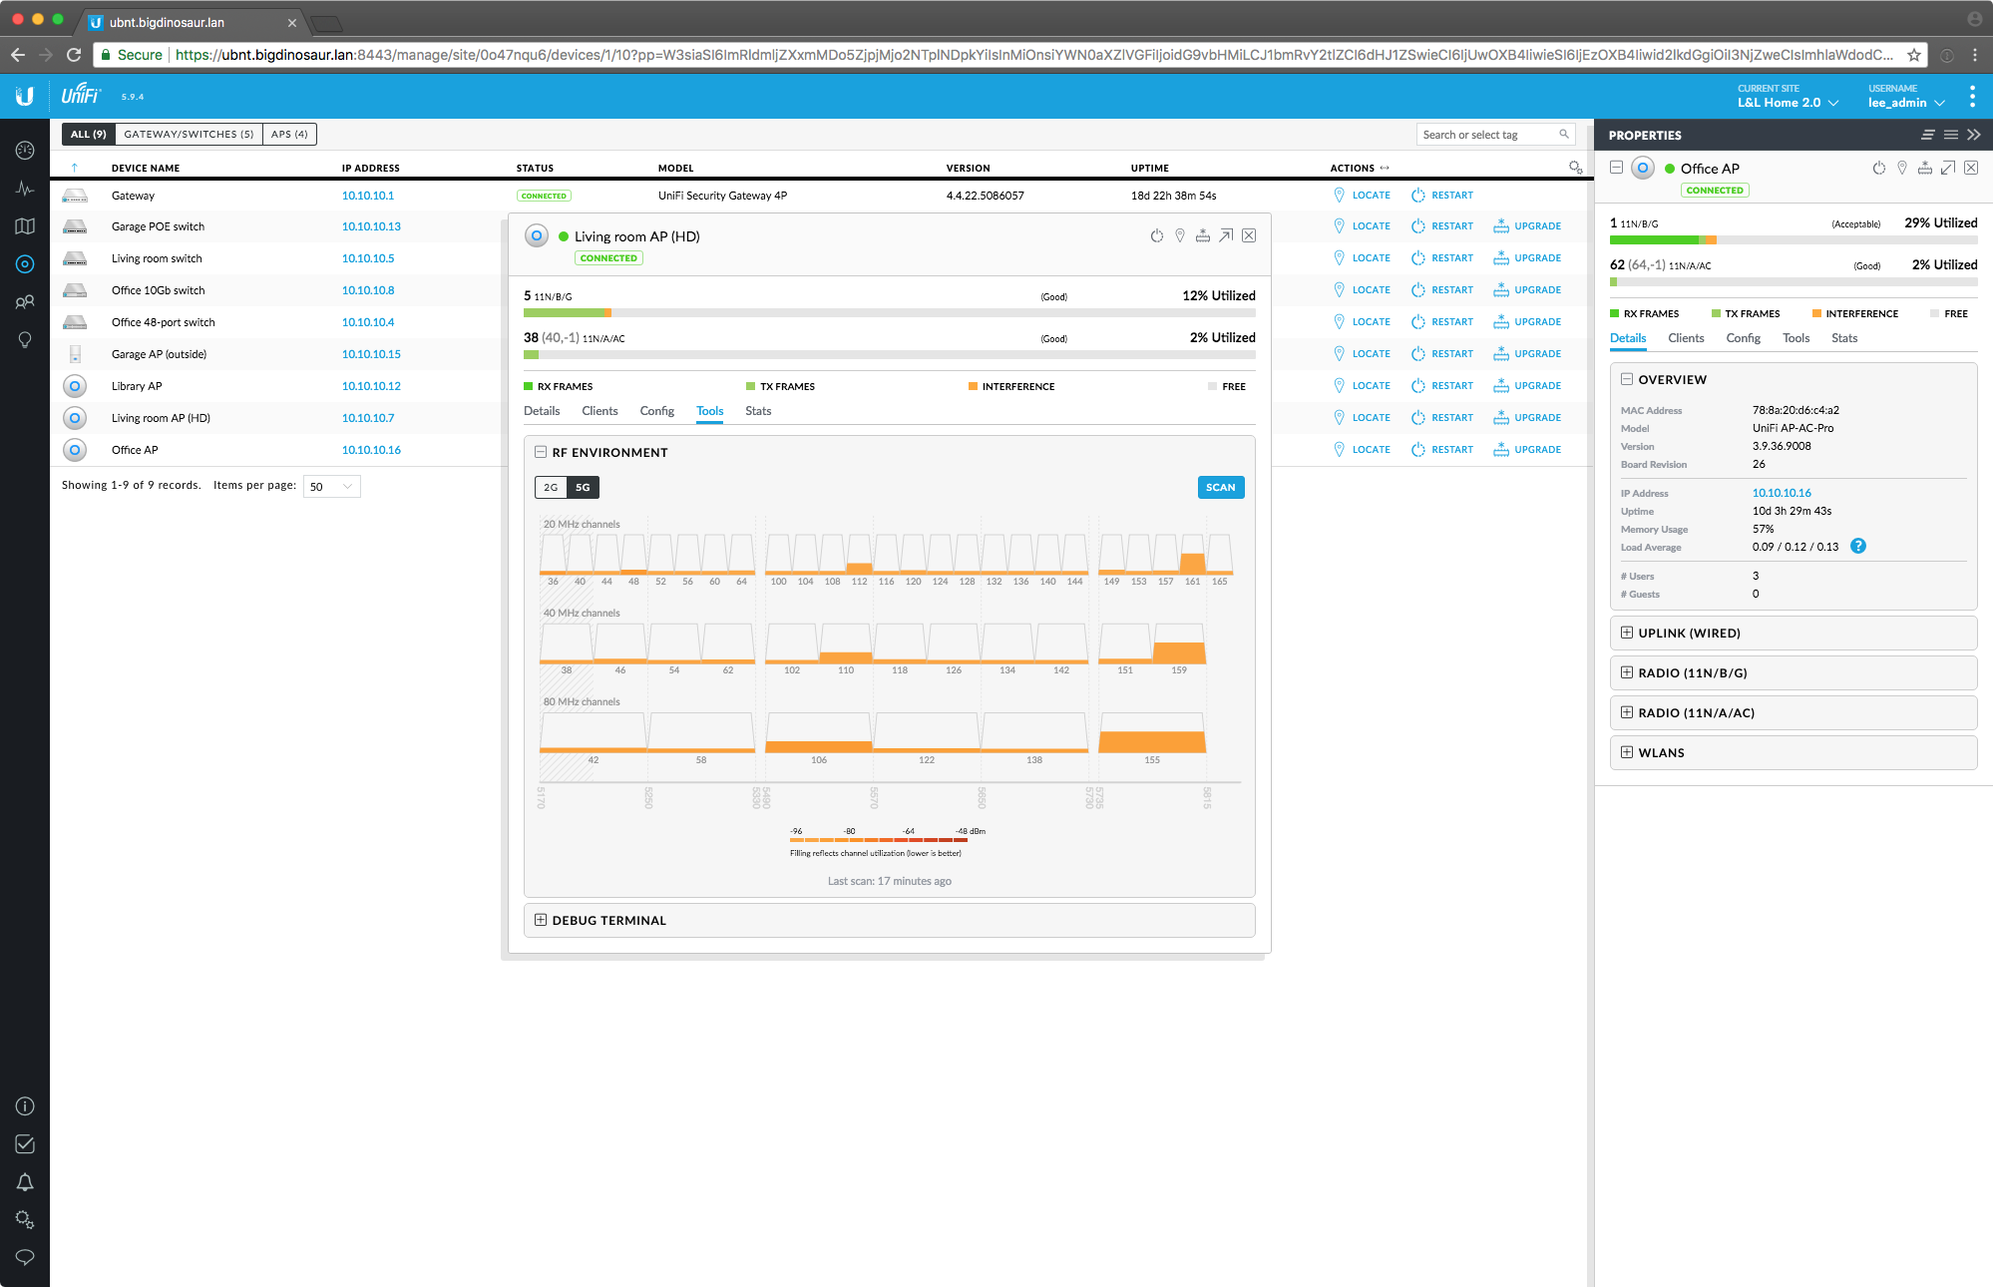
Task: Collapse the RF Environment section
Action: [x=541, y=452]
